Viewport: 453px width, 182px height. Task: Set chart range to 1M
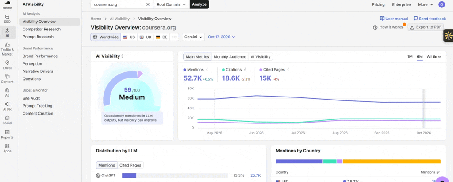[x=410, y=56]
